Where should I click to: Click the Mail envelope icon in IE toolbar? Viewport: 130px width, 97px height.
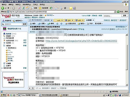coord(56,8)
